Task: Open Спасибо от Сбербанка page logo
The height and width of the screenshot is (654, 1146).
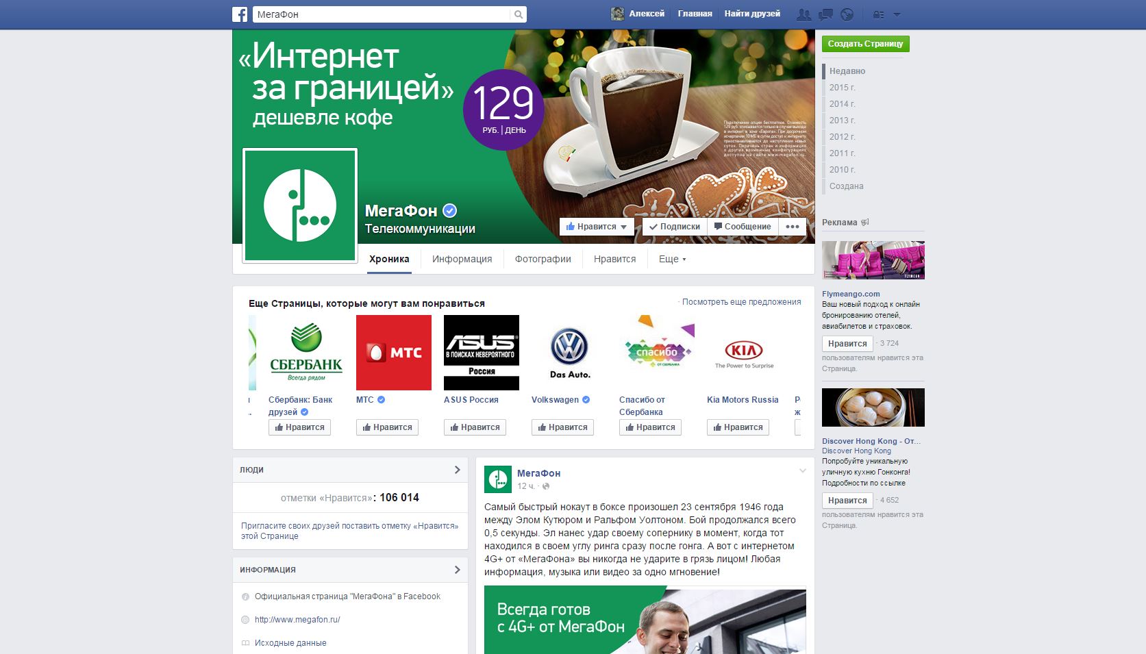Action: click(657, 353)
